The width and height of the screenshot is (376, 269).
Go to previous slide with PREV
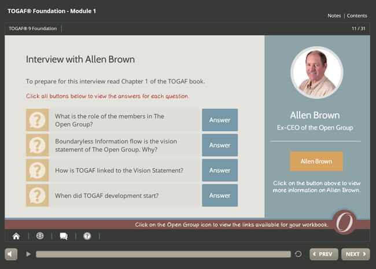coord(324,254)
